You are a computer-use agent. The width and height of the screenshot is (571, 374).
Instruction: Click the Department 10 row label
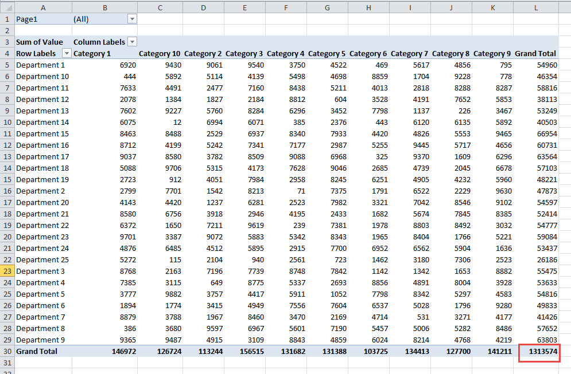pyautogui.click(x=43, y=76)
